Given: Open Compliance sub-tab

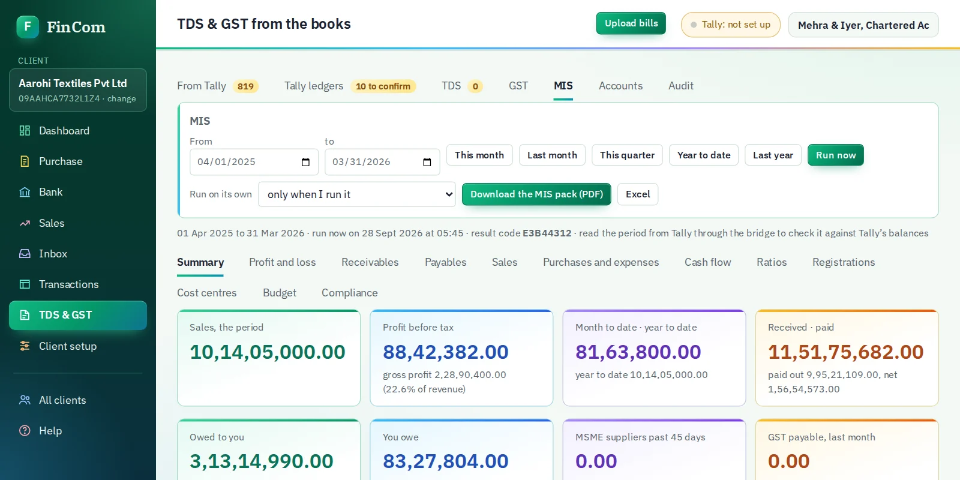Looking at the screenshot, I should click(x=350, y=293).
